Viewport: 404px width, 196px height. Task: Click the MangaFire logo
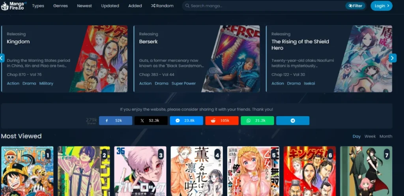pyautogui.click(x=14, y=6)
